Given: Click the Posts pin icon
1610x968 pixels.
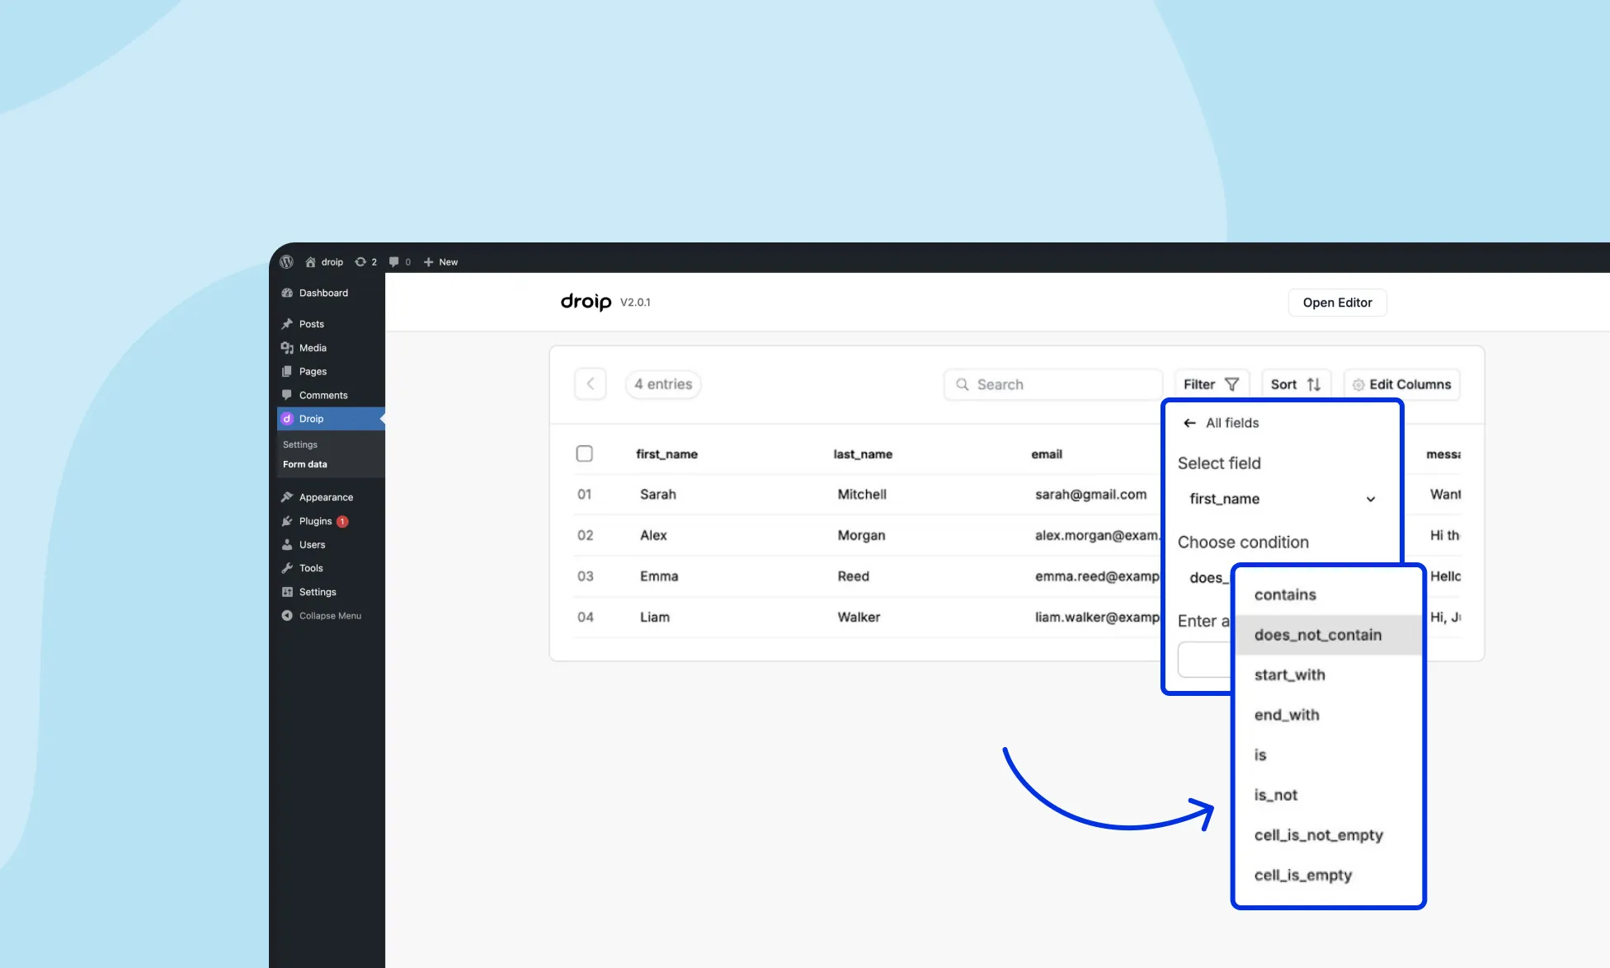Looking at the screenshot, I should click(x=287, y=324).
